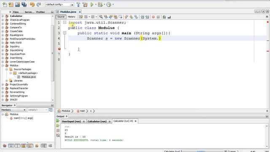Click the error marker on line 6 gutter

[x=59, y=49]
